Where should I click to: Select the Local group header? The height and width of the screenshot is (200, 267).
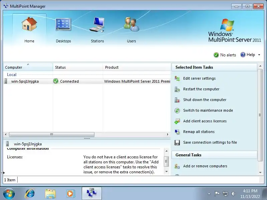[x=12, y=74]
